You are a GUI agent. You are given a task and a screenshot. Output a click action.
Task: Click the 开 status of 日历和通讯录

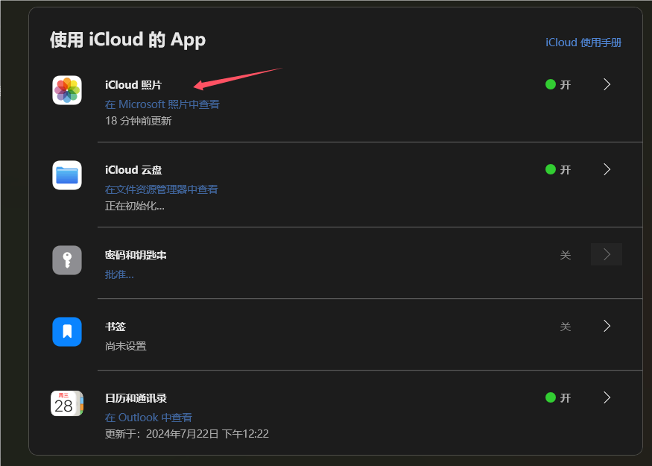558,397
